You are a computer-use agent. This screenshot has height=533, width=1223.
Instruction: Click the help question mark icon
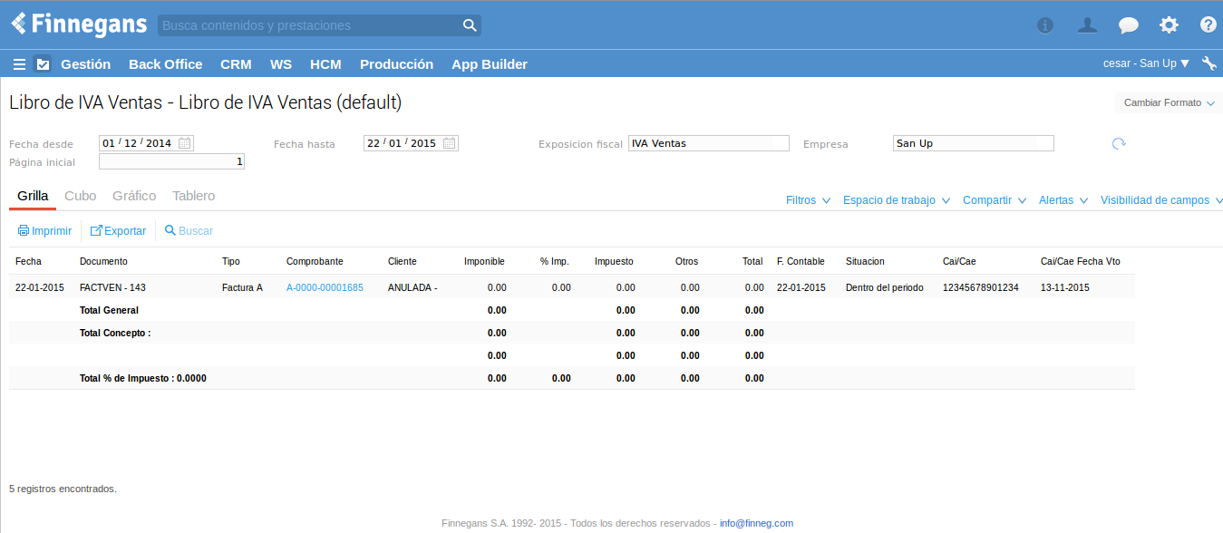(x=1208, y=25)
